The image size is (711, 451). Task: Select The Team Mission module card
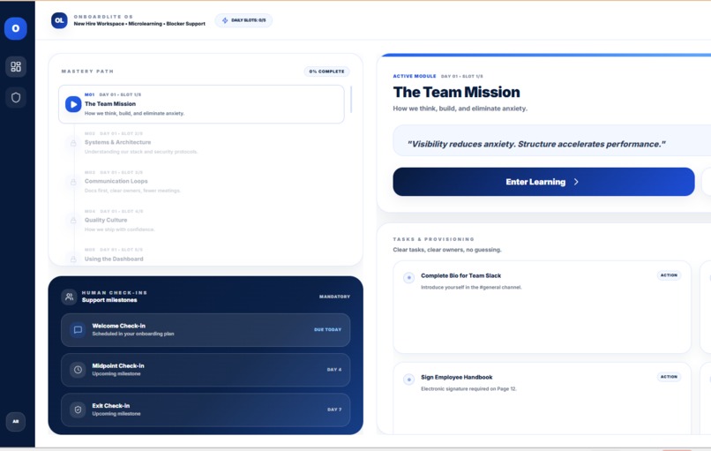(x=201, y=104)
